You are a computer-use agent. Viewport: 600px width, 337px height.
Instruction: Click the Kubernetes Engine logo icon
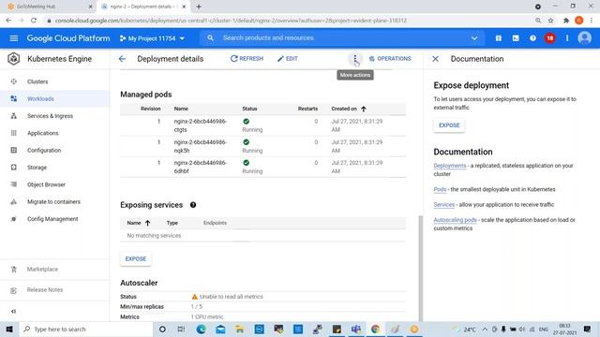pos(14,59)
